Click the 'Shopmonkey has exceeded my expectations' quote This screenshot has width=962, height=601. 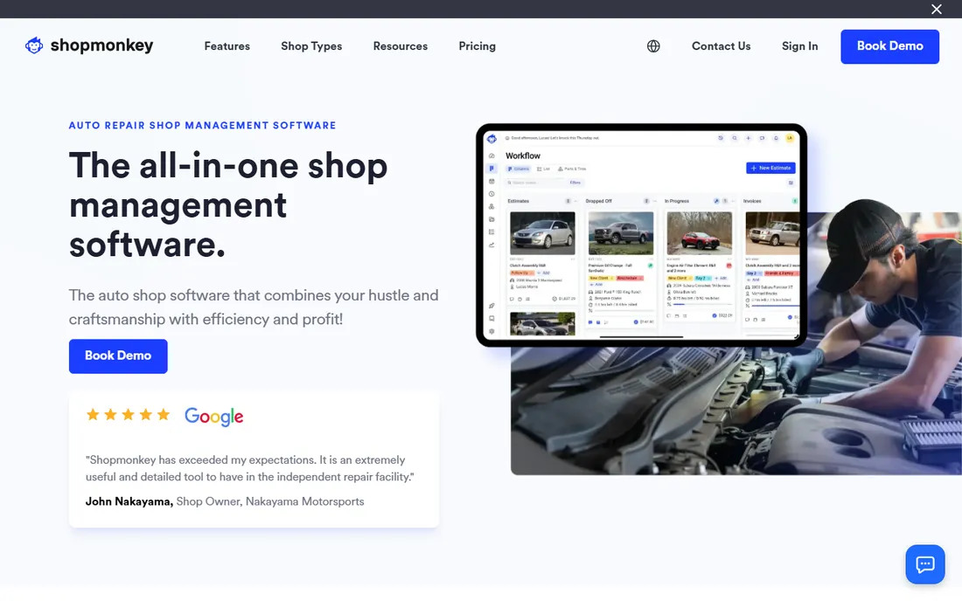click(250, 468)
